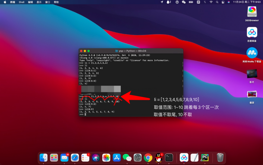Click the '>>> li[0:5:2]' command line
Screen dimensions: 263x165
88,76
